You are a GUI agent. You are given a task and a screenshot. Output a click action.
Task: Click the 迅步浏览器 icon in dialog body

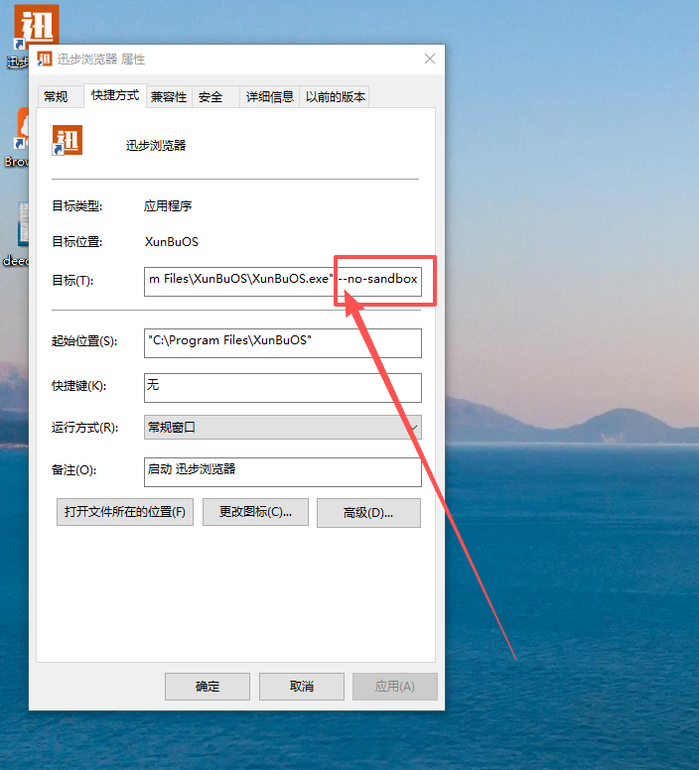click(x=68, y=141)
